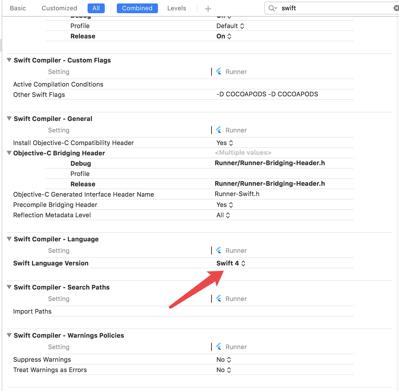Open Reflection Metadata Level All popup

pos(223,215)
